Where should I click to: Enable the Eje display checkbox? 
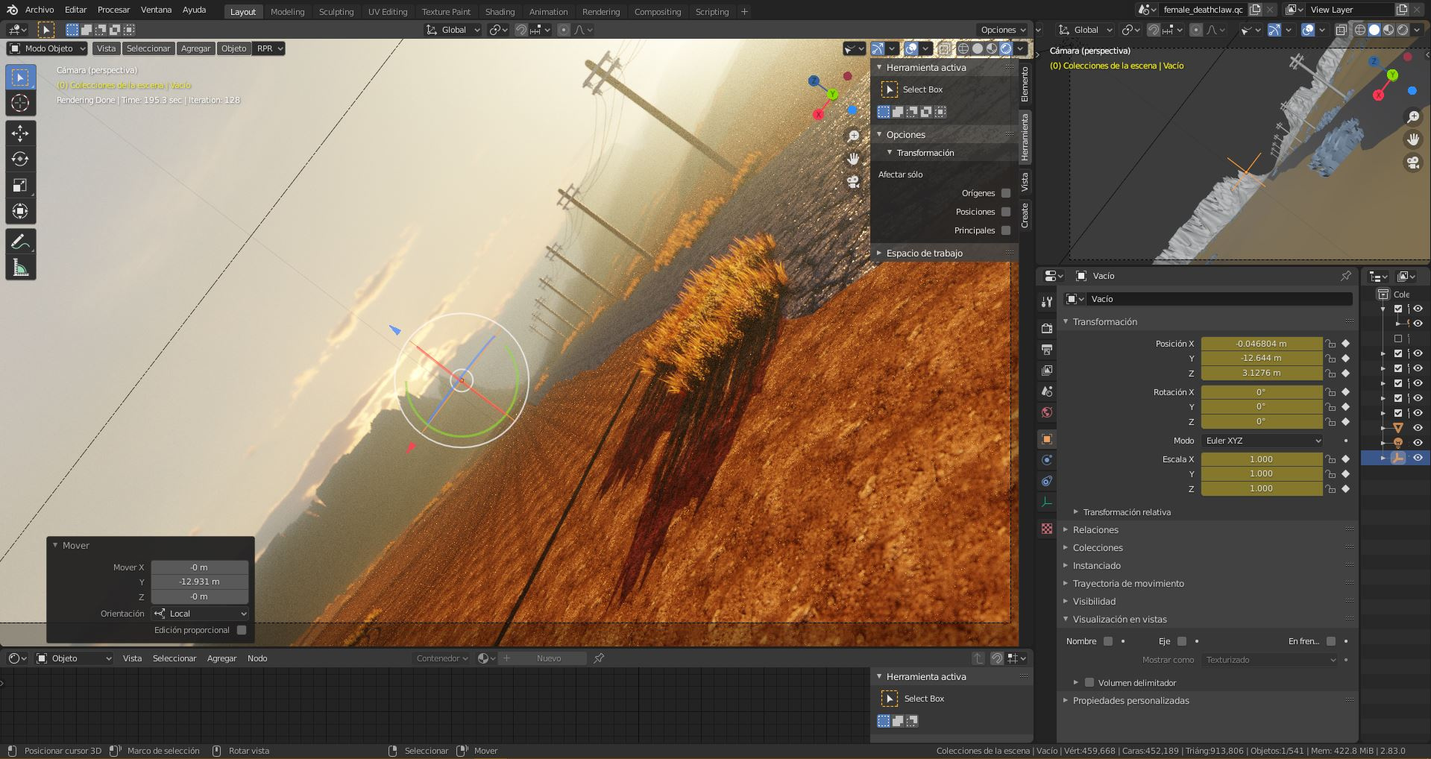point(1182,641)
